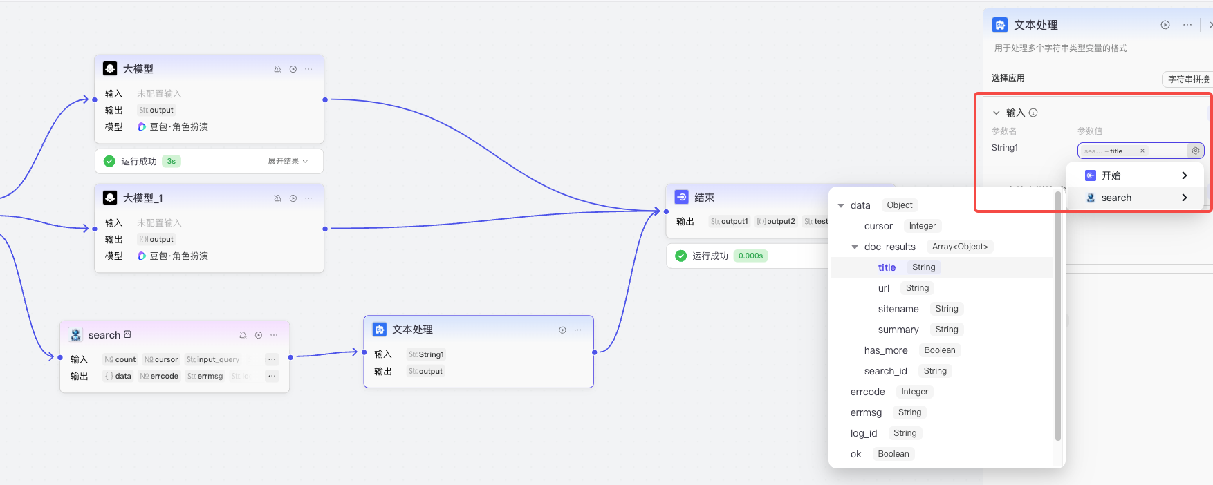Open more options of the 文本处理 canvas node
This screenshot has height=485, width=1213.
578,330
